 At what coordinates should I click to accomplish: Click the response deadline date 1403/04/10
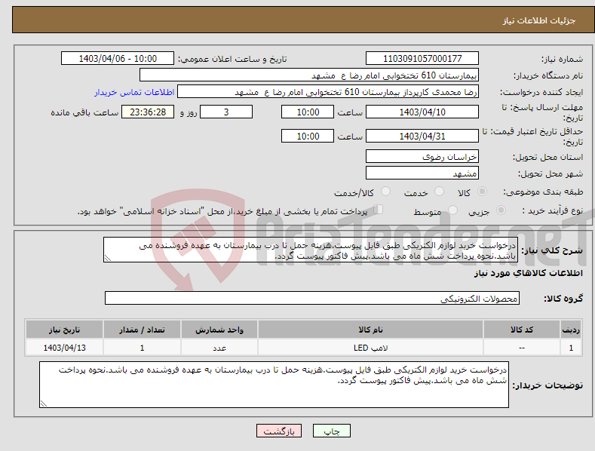pyautogui.click(x=422, y=112)
